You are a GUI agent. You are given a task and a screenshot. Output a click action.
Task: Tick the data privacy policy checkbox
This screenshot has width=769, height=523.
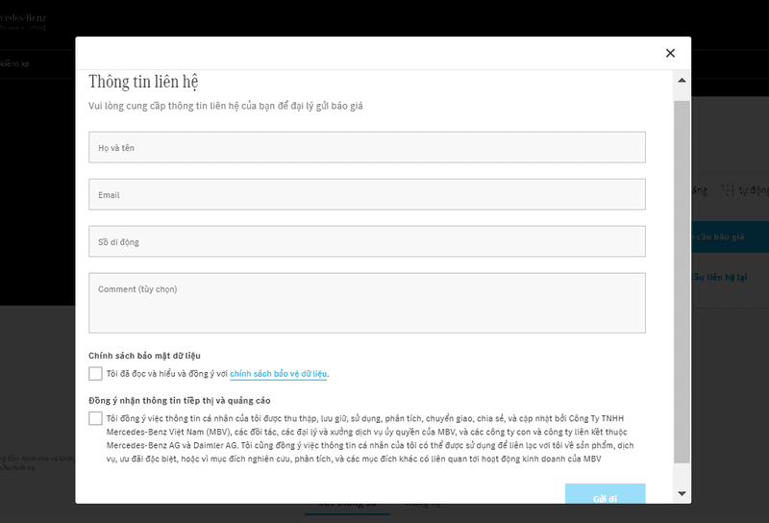(x=95, y=373)
